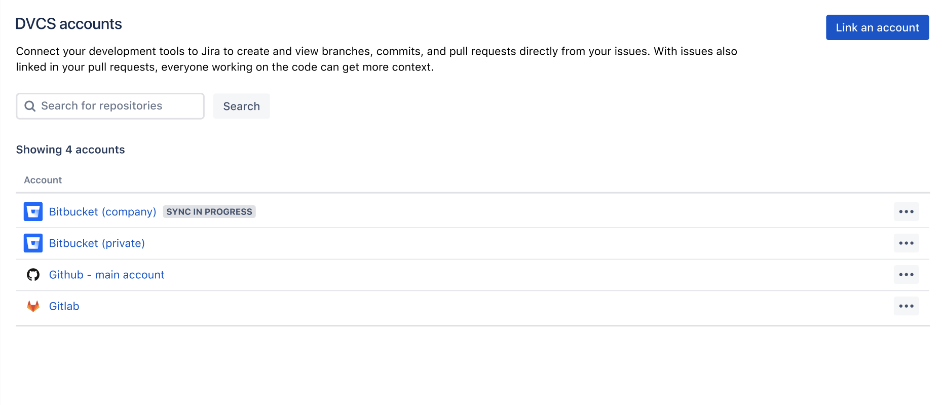
Task: Open more actions for Bitbucket (company)
Action: click(x=906, y=211)
